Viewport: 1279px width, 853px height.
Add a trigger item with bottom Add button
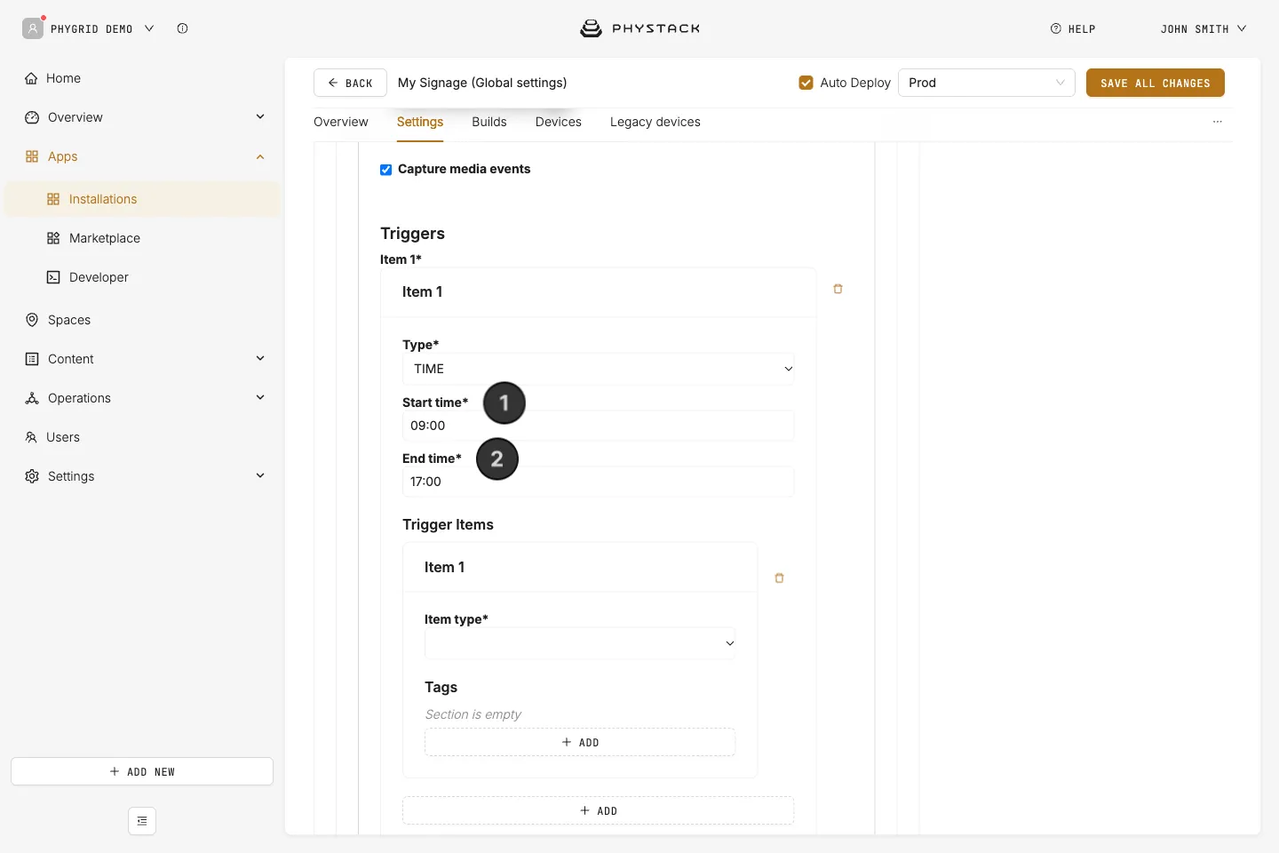tap(599, 810)
